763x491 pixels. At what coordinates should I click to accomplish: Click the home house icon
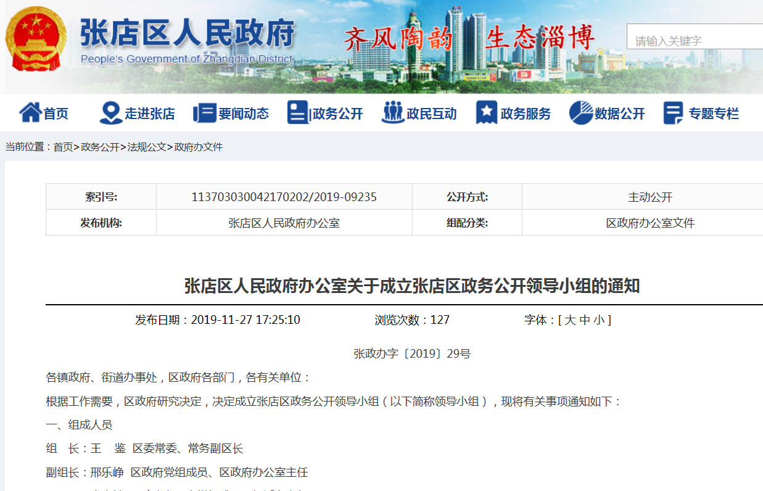tap(30, 113)
